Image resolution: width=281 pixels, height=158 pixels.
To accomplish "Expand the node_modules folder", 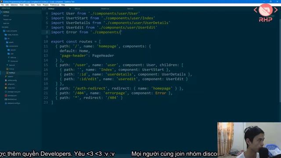I will (6, 35).
